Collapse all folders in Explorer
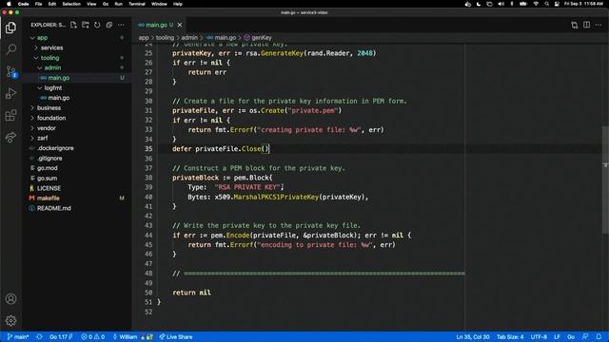 [x=109, y=25]
